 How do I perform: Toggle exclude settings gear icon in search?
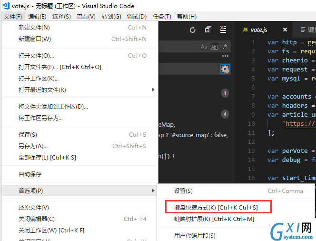click(x=225, y=69)
